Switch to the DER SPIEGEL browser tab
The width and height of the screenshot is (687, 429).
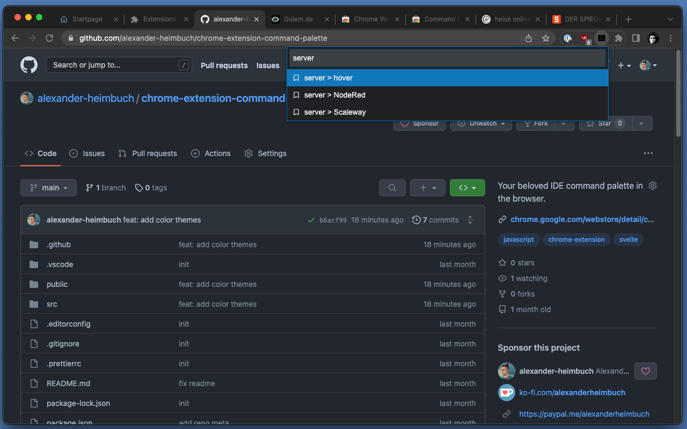[582, 19]
